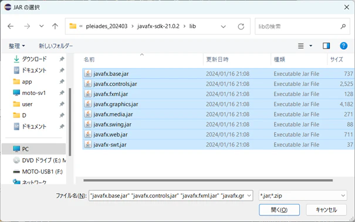This screenshot has width=355, height=222.
Task: Click the jar icon of javafx.fxml.jar
Action: coord(88,94)
